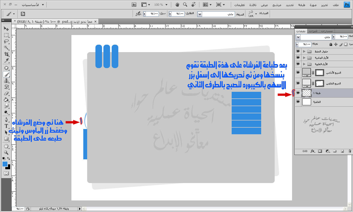Click the blue foreground color swatch
353x212 pixels.
coord(5,164)
